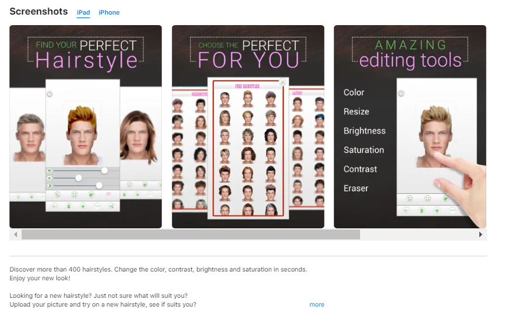Open the 'Perfect For You' hairstyles screenshot
The height and width of the screenshot is (313, 522).
tap(248, 127)
